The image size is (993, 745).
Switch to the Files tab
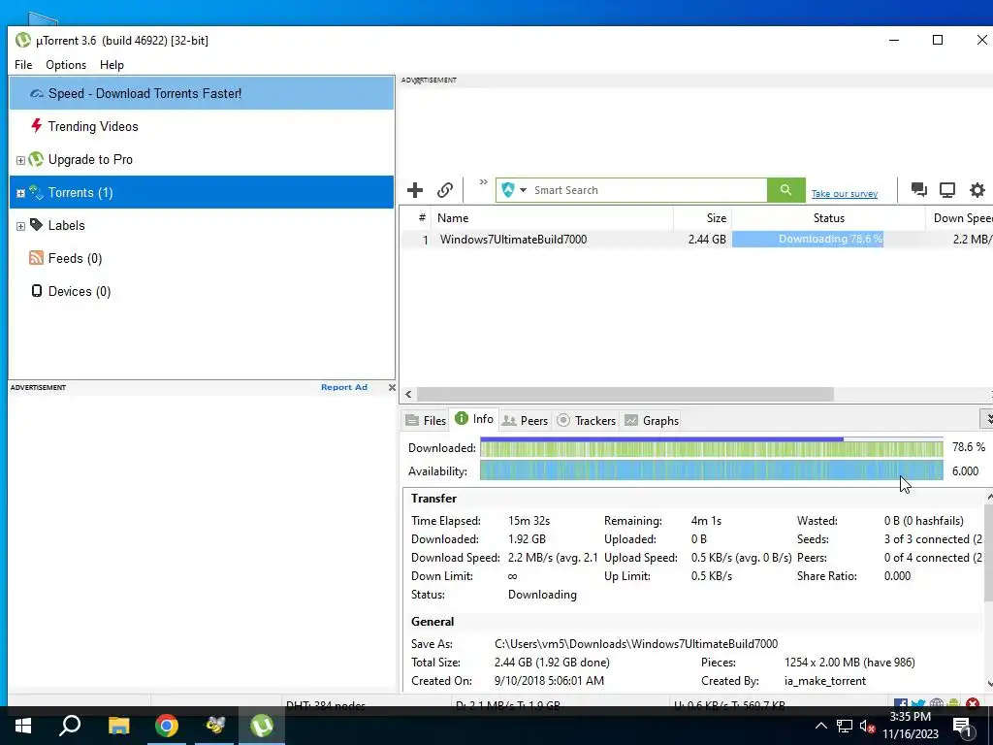point(426,421)
